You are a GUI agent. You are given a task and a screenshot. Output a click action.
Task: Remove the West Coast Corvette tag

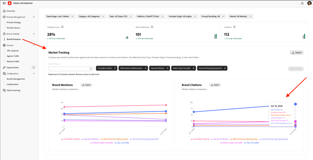(x=193, y=68)
